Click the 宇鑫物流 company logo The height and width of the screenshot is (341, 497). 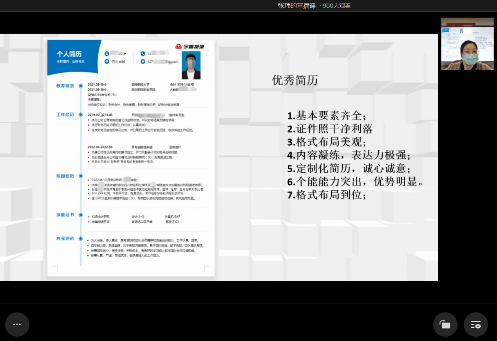[x=190, y=47]
